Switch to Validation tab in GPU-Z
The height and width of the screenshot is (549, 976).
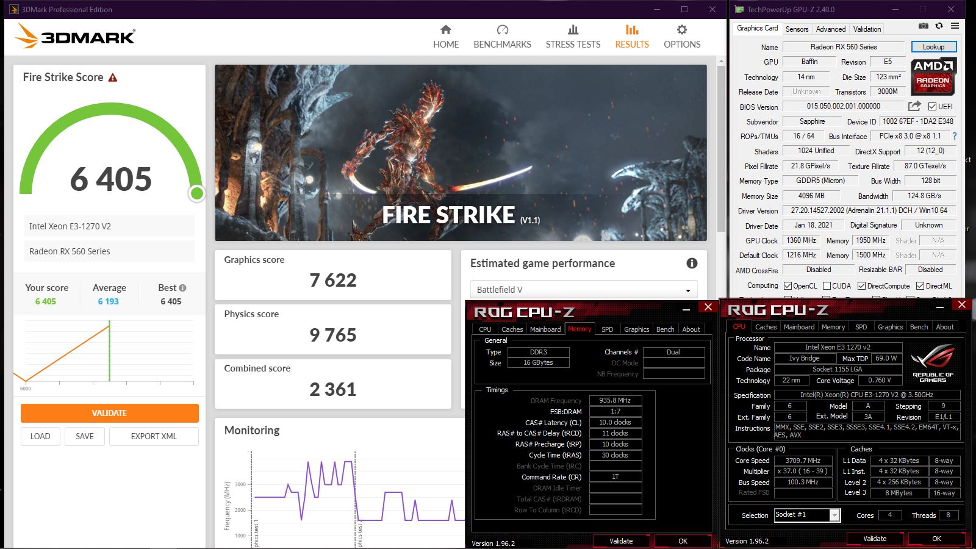pos(867,29)
